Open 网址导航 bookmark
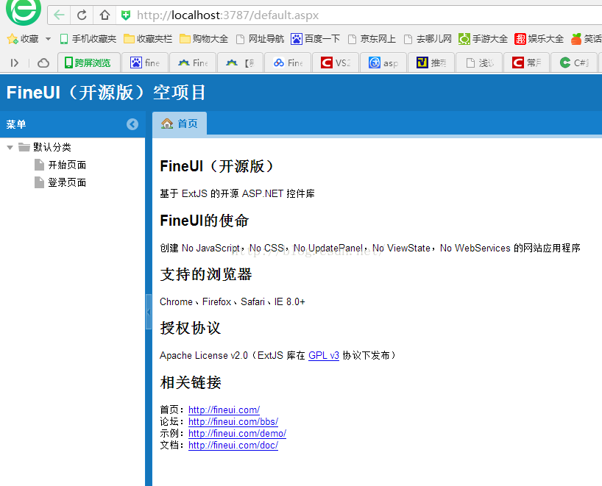Viewport: 602px width, 486px height. point(260,39)
